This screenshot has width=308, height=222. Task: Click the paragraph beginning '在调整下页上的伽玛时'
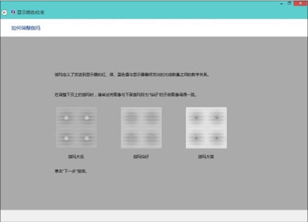pyautogui.click(x=125, y=95)
